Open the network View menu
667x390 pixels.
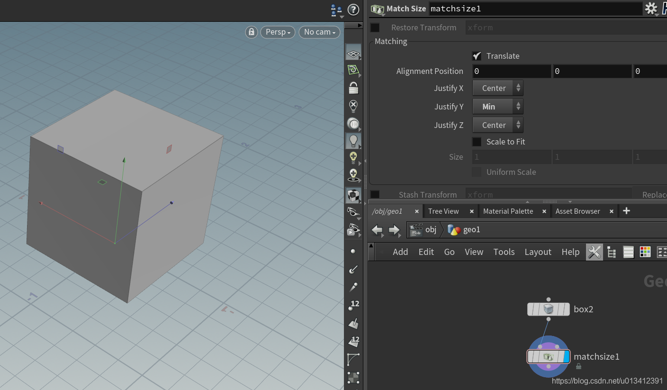(x=474, y=252)
